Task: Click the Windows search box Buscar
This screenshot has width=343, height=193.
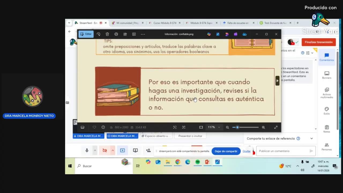Action: (104, 166)
